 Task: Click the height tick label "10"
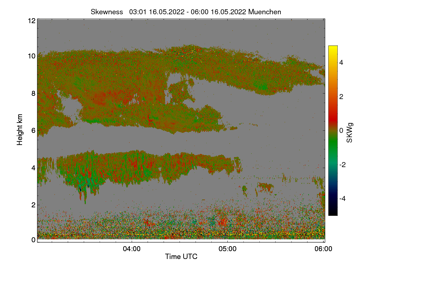[31, 56]
